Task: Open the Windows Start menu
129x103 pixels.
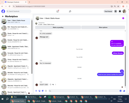Action: coord(2,99)
